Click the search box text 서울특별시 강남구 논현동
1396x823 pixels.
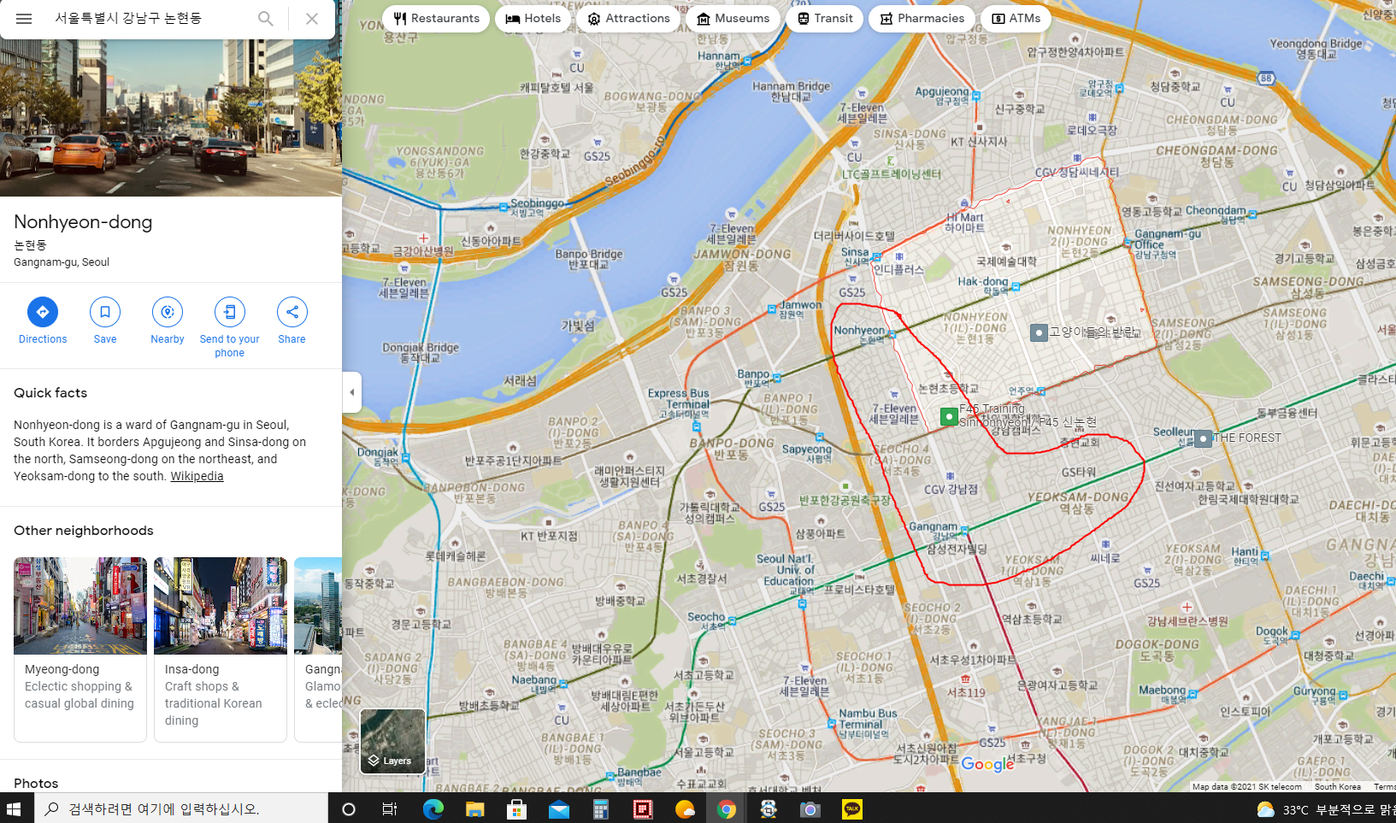click(x=128, y=18)
